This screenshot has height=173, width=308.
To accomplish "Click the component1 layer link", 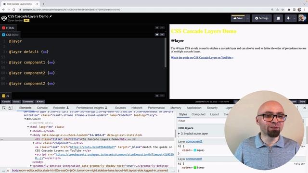I will [194, 159].
